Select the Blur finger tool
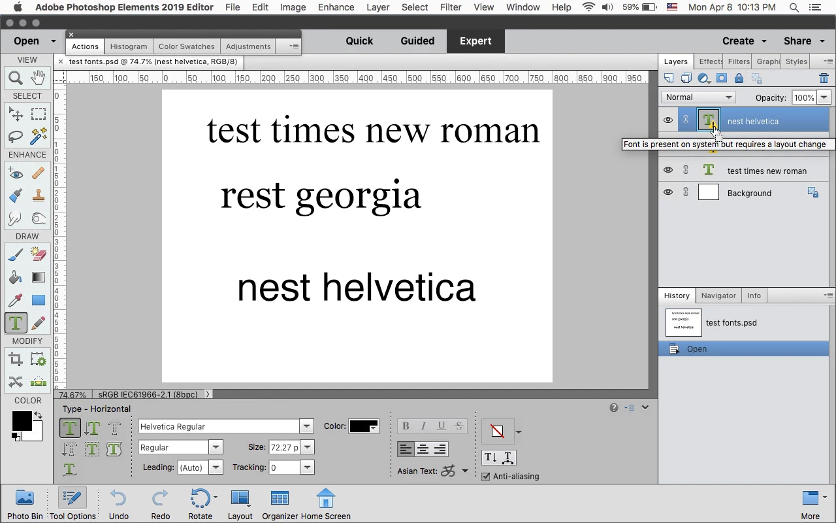 tap(16, 218)
